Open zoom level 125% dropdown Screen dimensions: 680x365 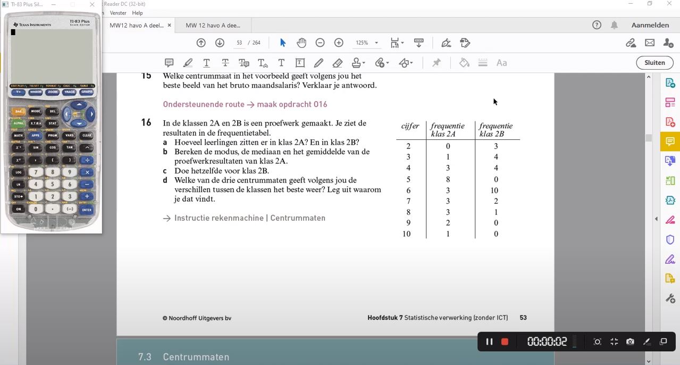pyautogui.click(x=376, y=43)
